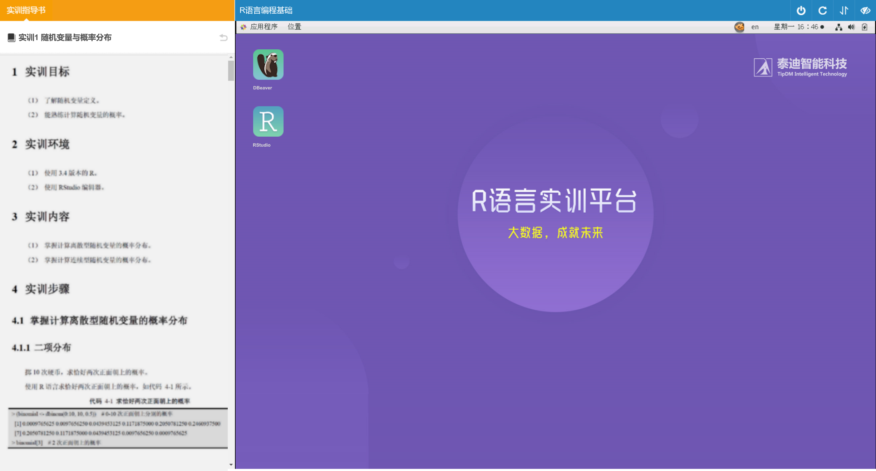Click the subheading 4.1.1 二项分布
Viewport: 876px width, 471px height.
[41, 347]
